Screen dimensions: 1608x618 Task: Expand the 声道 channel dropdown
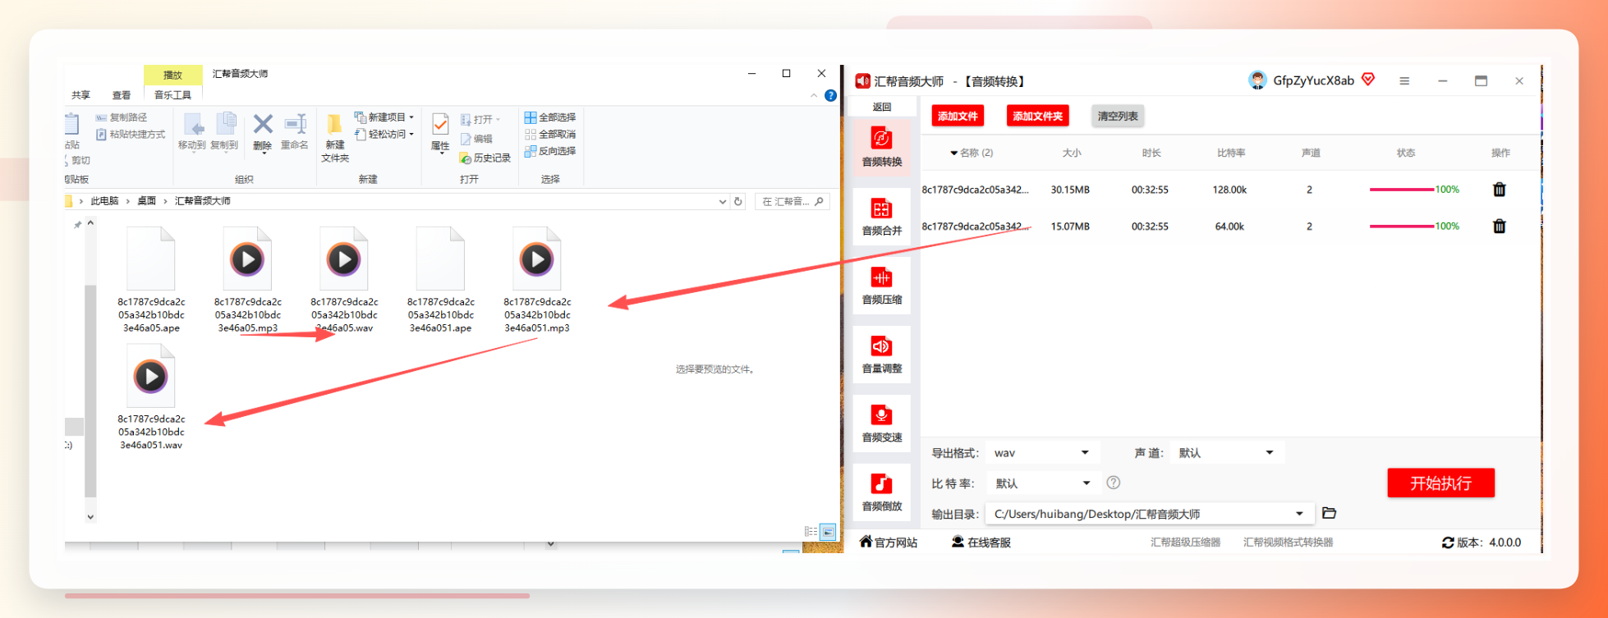[x=1227, y=453]
